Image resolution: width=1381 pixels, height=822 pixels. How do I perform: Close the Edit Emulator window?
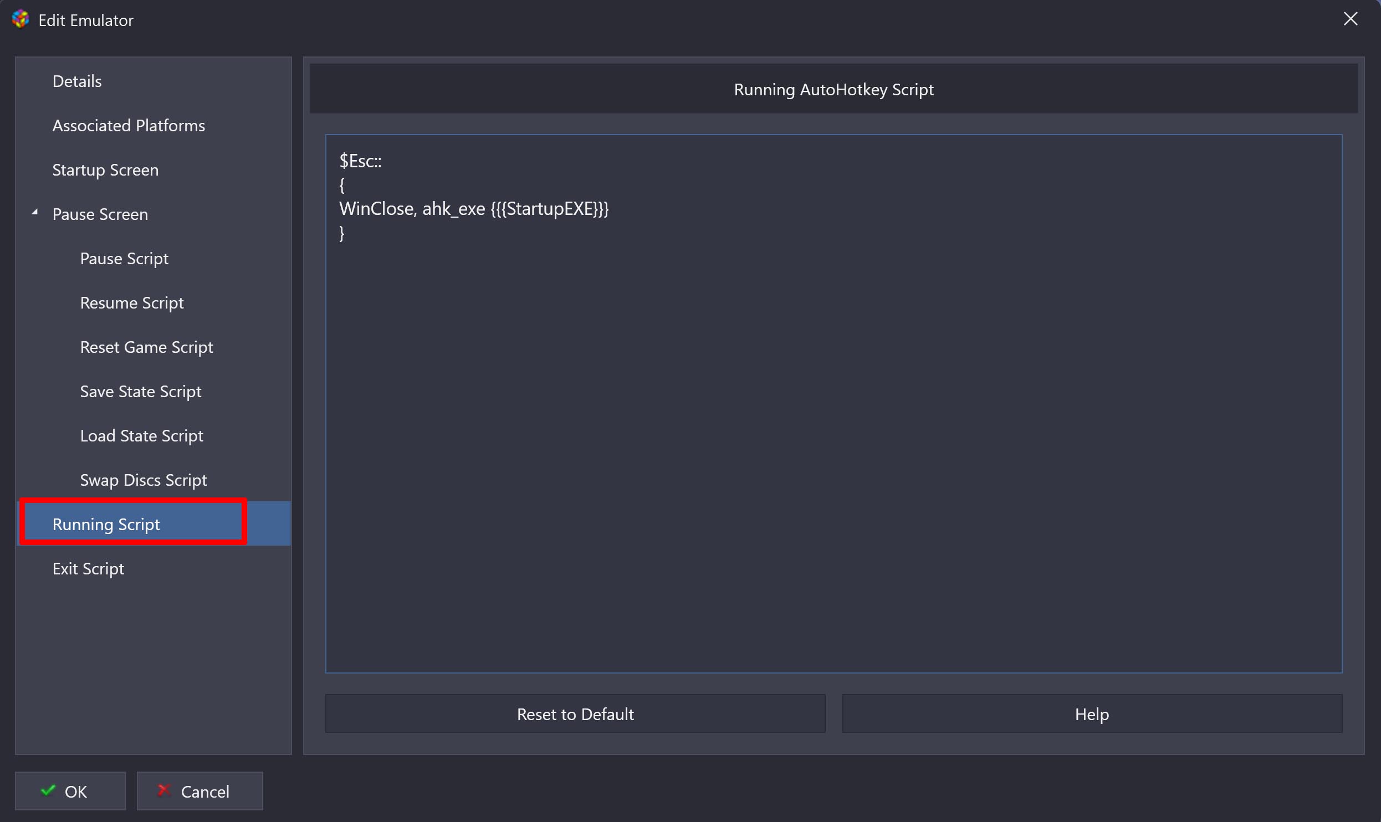tap(1351, 19)
